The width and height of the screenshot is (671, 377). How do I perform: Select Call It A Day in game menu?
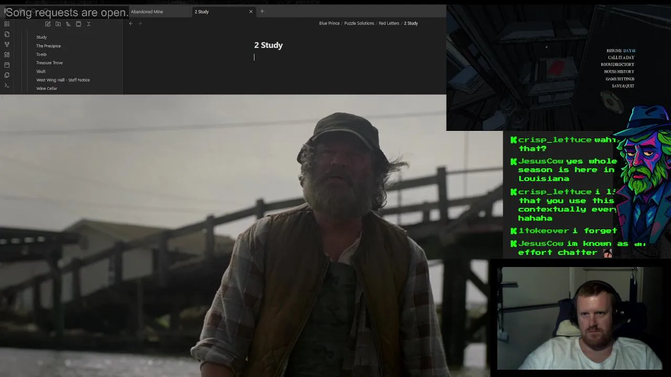(621, 58)
